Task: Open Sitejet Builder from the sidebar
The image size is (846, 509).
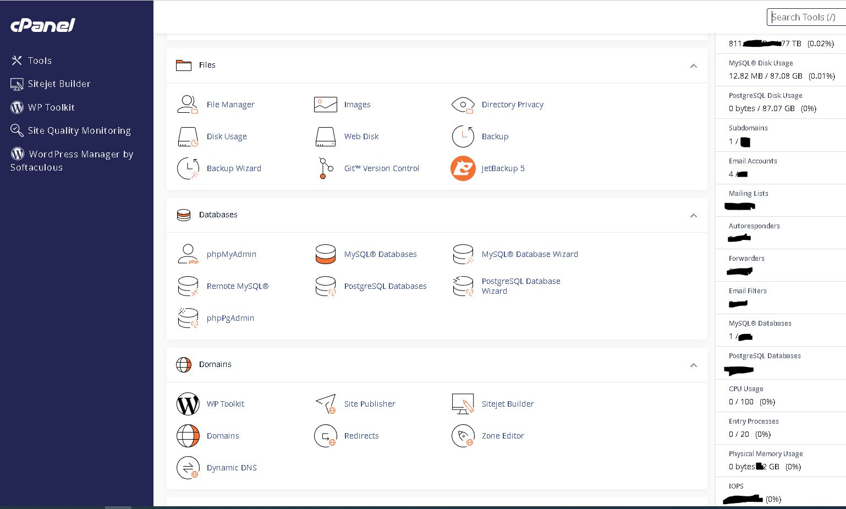Action: (58, 84)
